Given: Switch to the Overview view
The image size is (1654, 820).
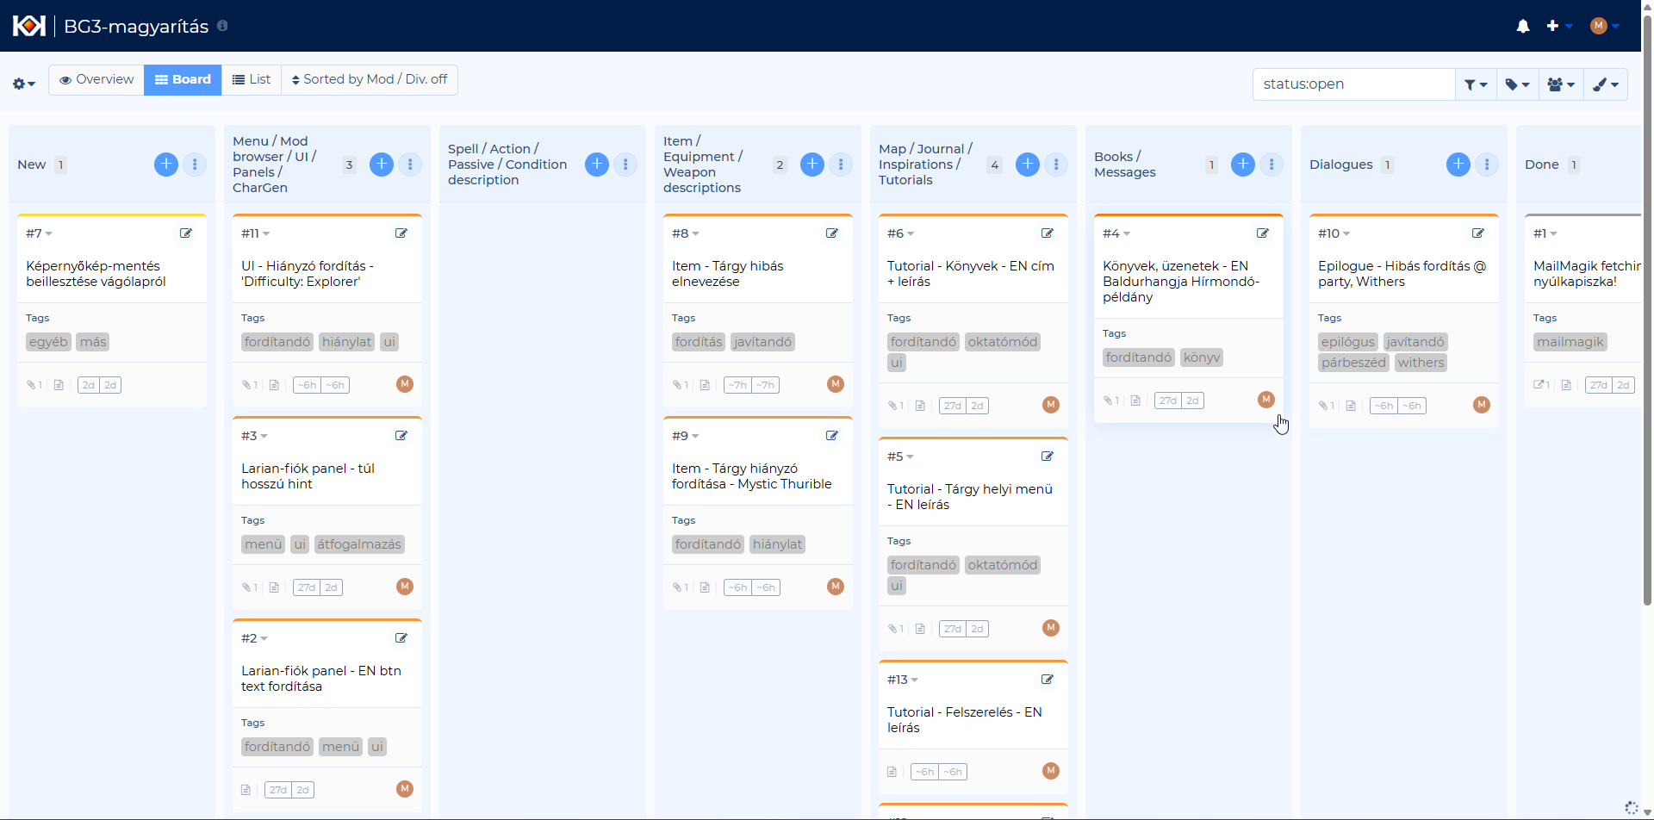Looking at the screenshot, I should tap(96, 79).
